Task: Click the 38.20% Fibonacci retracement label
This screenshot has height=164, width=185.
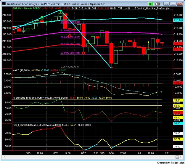Action: click(x=70, y=44)
